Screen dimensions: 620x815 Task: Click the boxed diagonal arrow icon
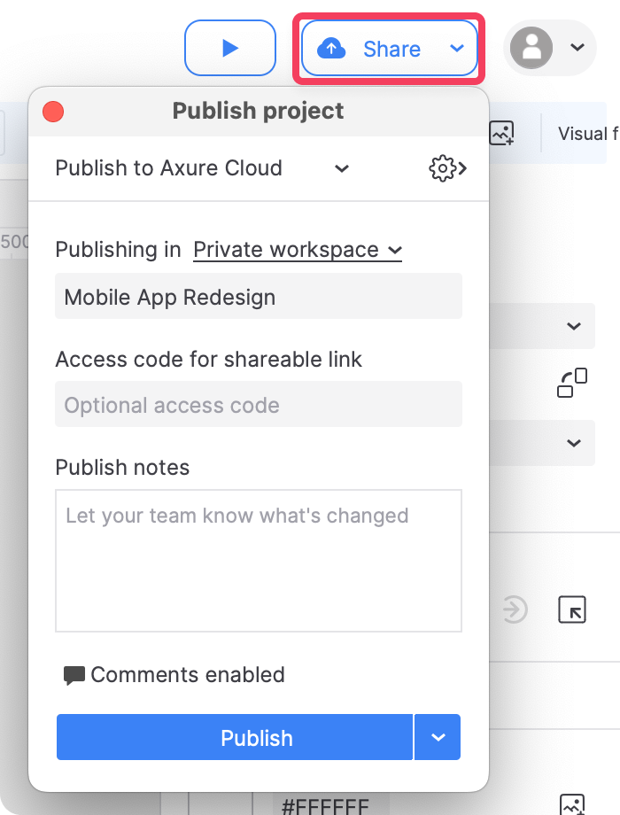tap(572, 609)
